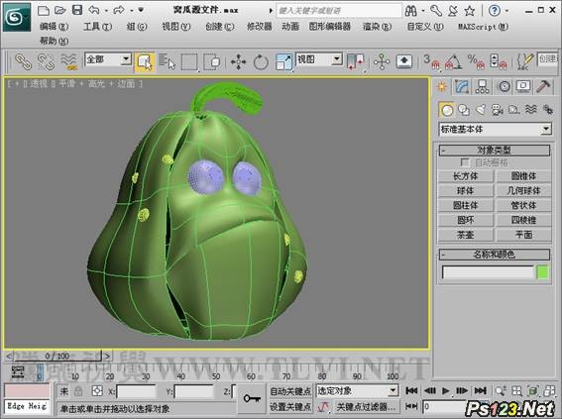Screen dimensions: 562x419
Task: Click the 茶壶 teapot button
Action: click(x=466, y=235)
